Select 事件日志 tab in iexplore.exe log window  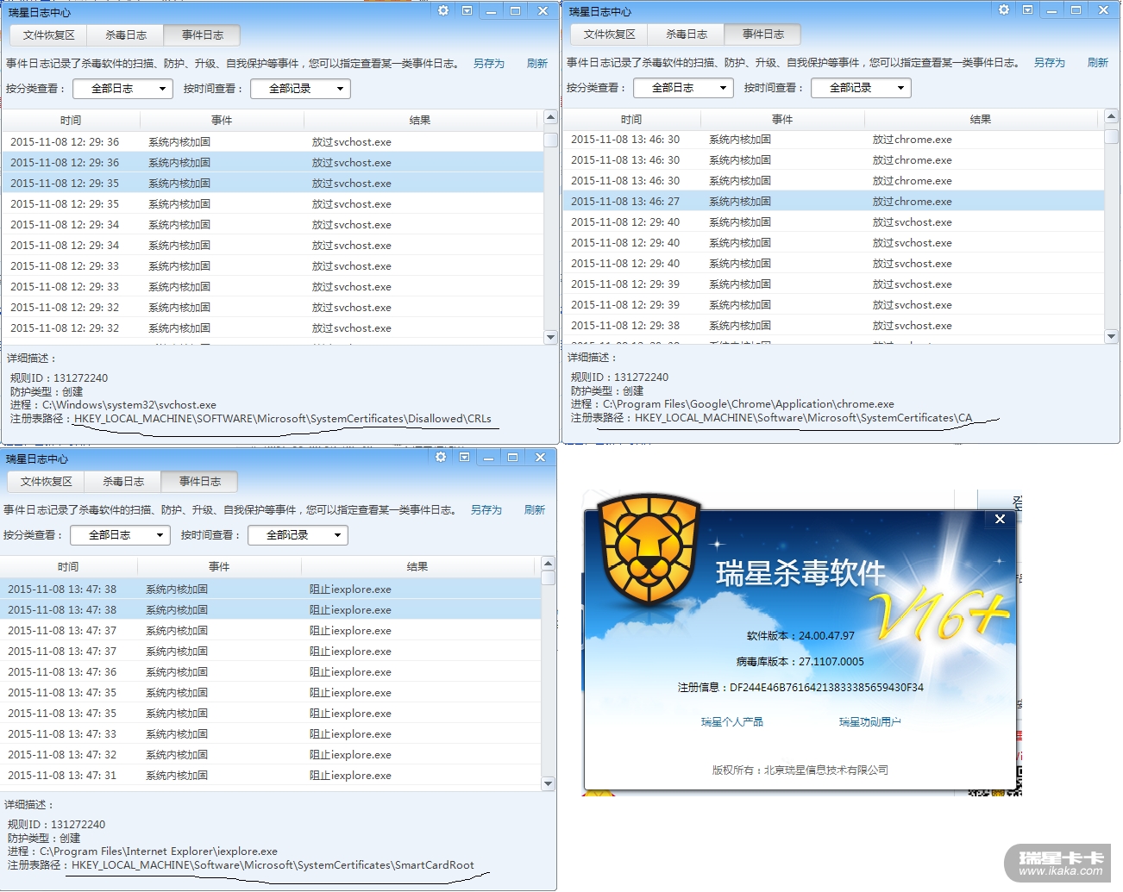pyautogui.click(x=200, y=482)
